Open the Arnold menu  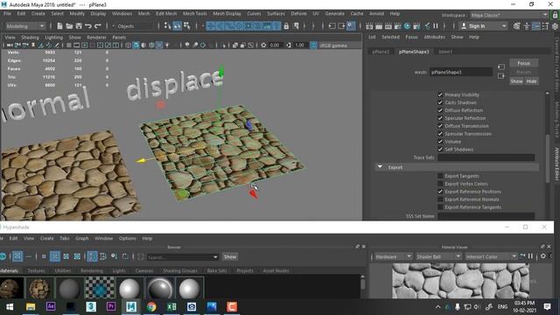coord(376,14)
